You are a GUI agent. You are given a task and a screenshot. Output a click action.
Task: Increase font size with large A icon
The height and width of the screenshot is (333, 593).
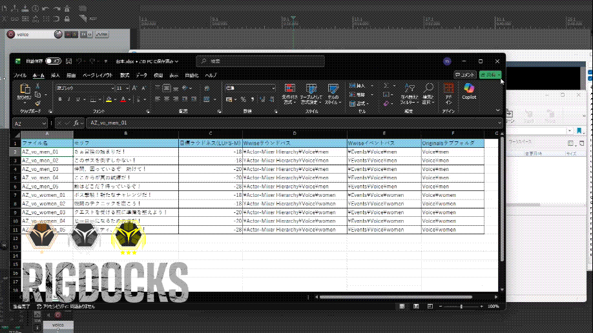134,88
